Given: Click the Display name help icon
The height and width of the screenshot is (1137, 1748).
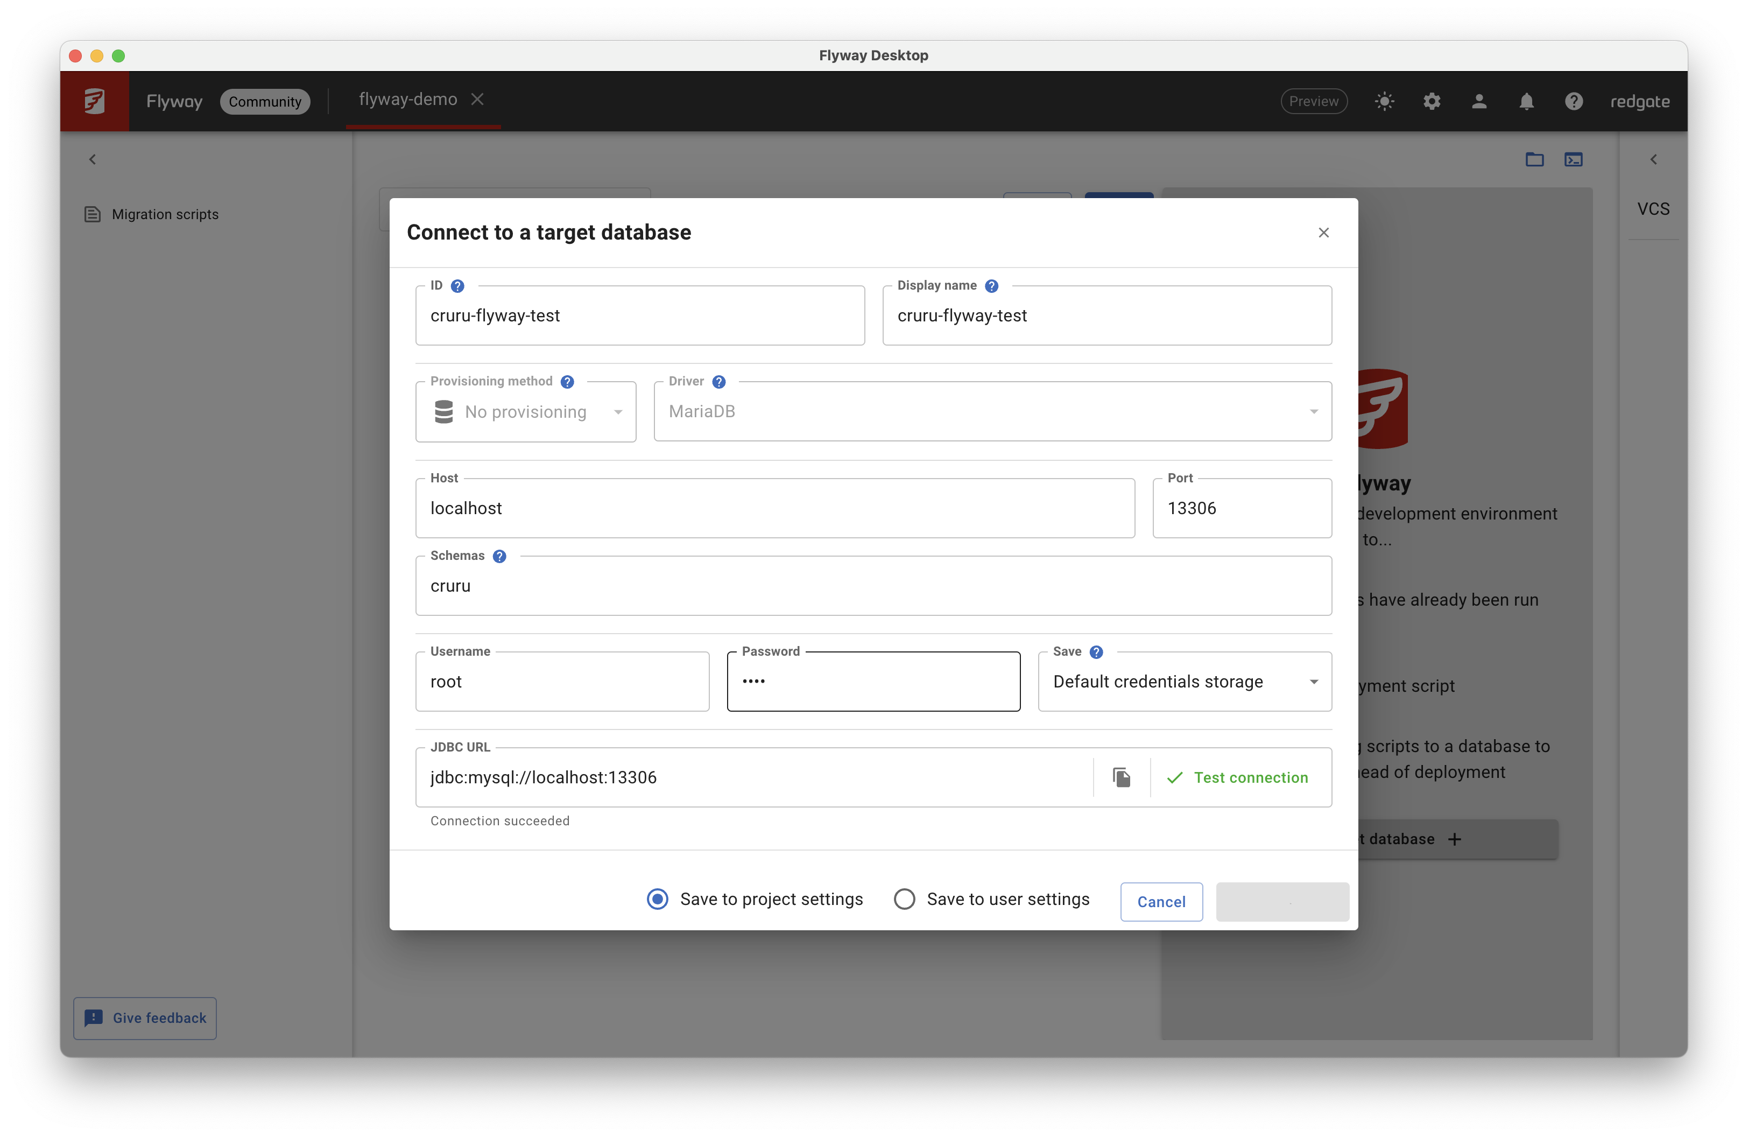Looking at the screenshot, I should pos(991,286).
